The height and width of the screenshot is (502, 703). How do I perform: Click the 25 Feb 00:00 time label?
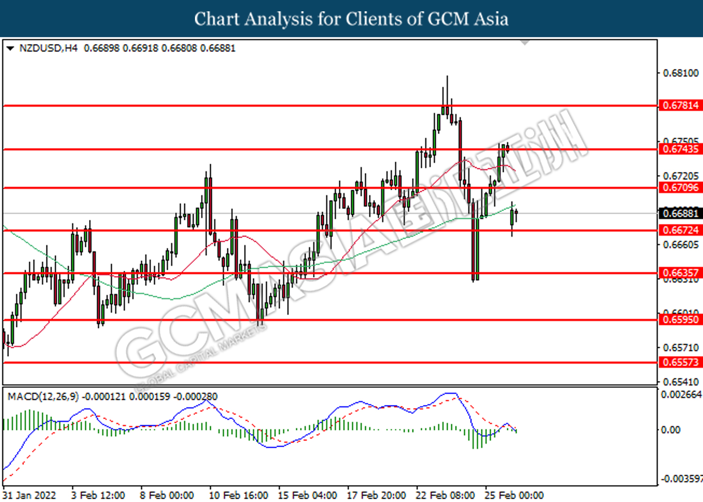click(x=514, y=495)
